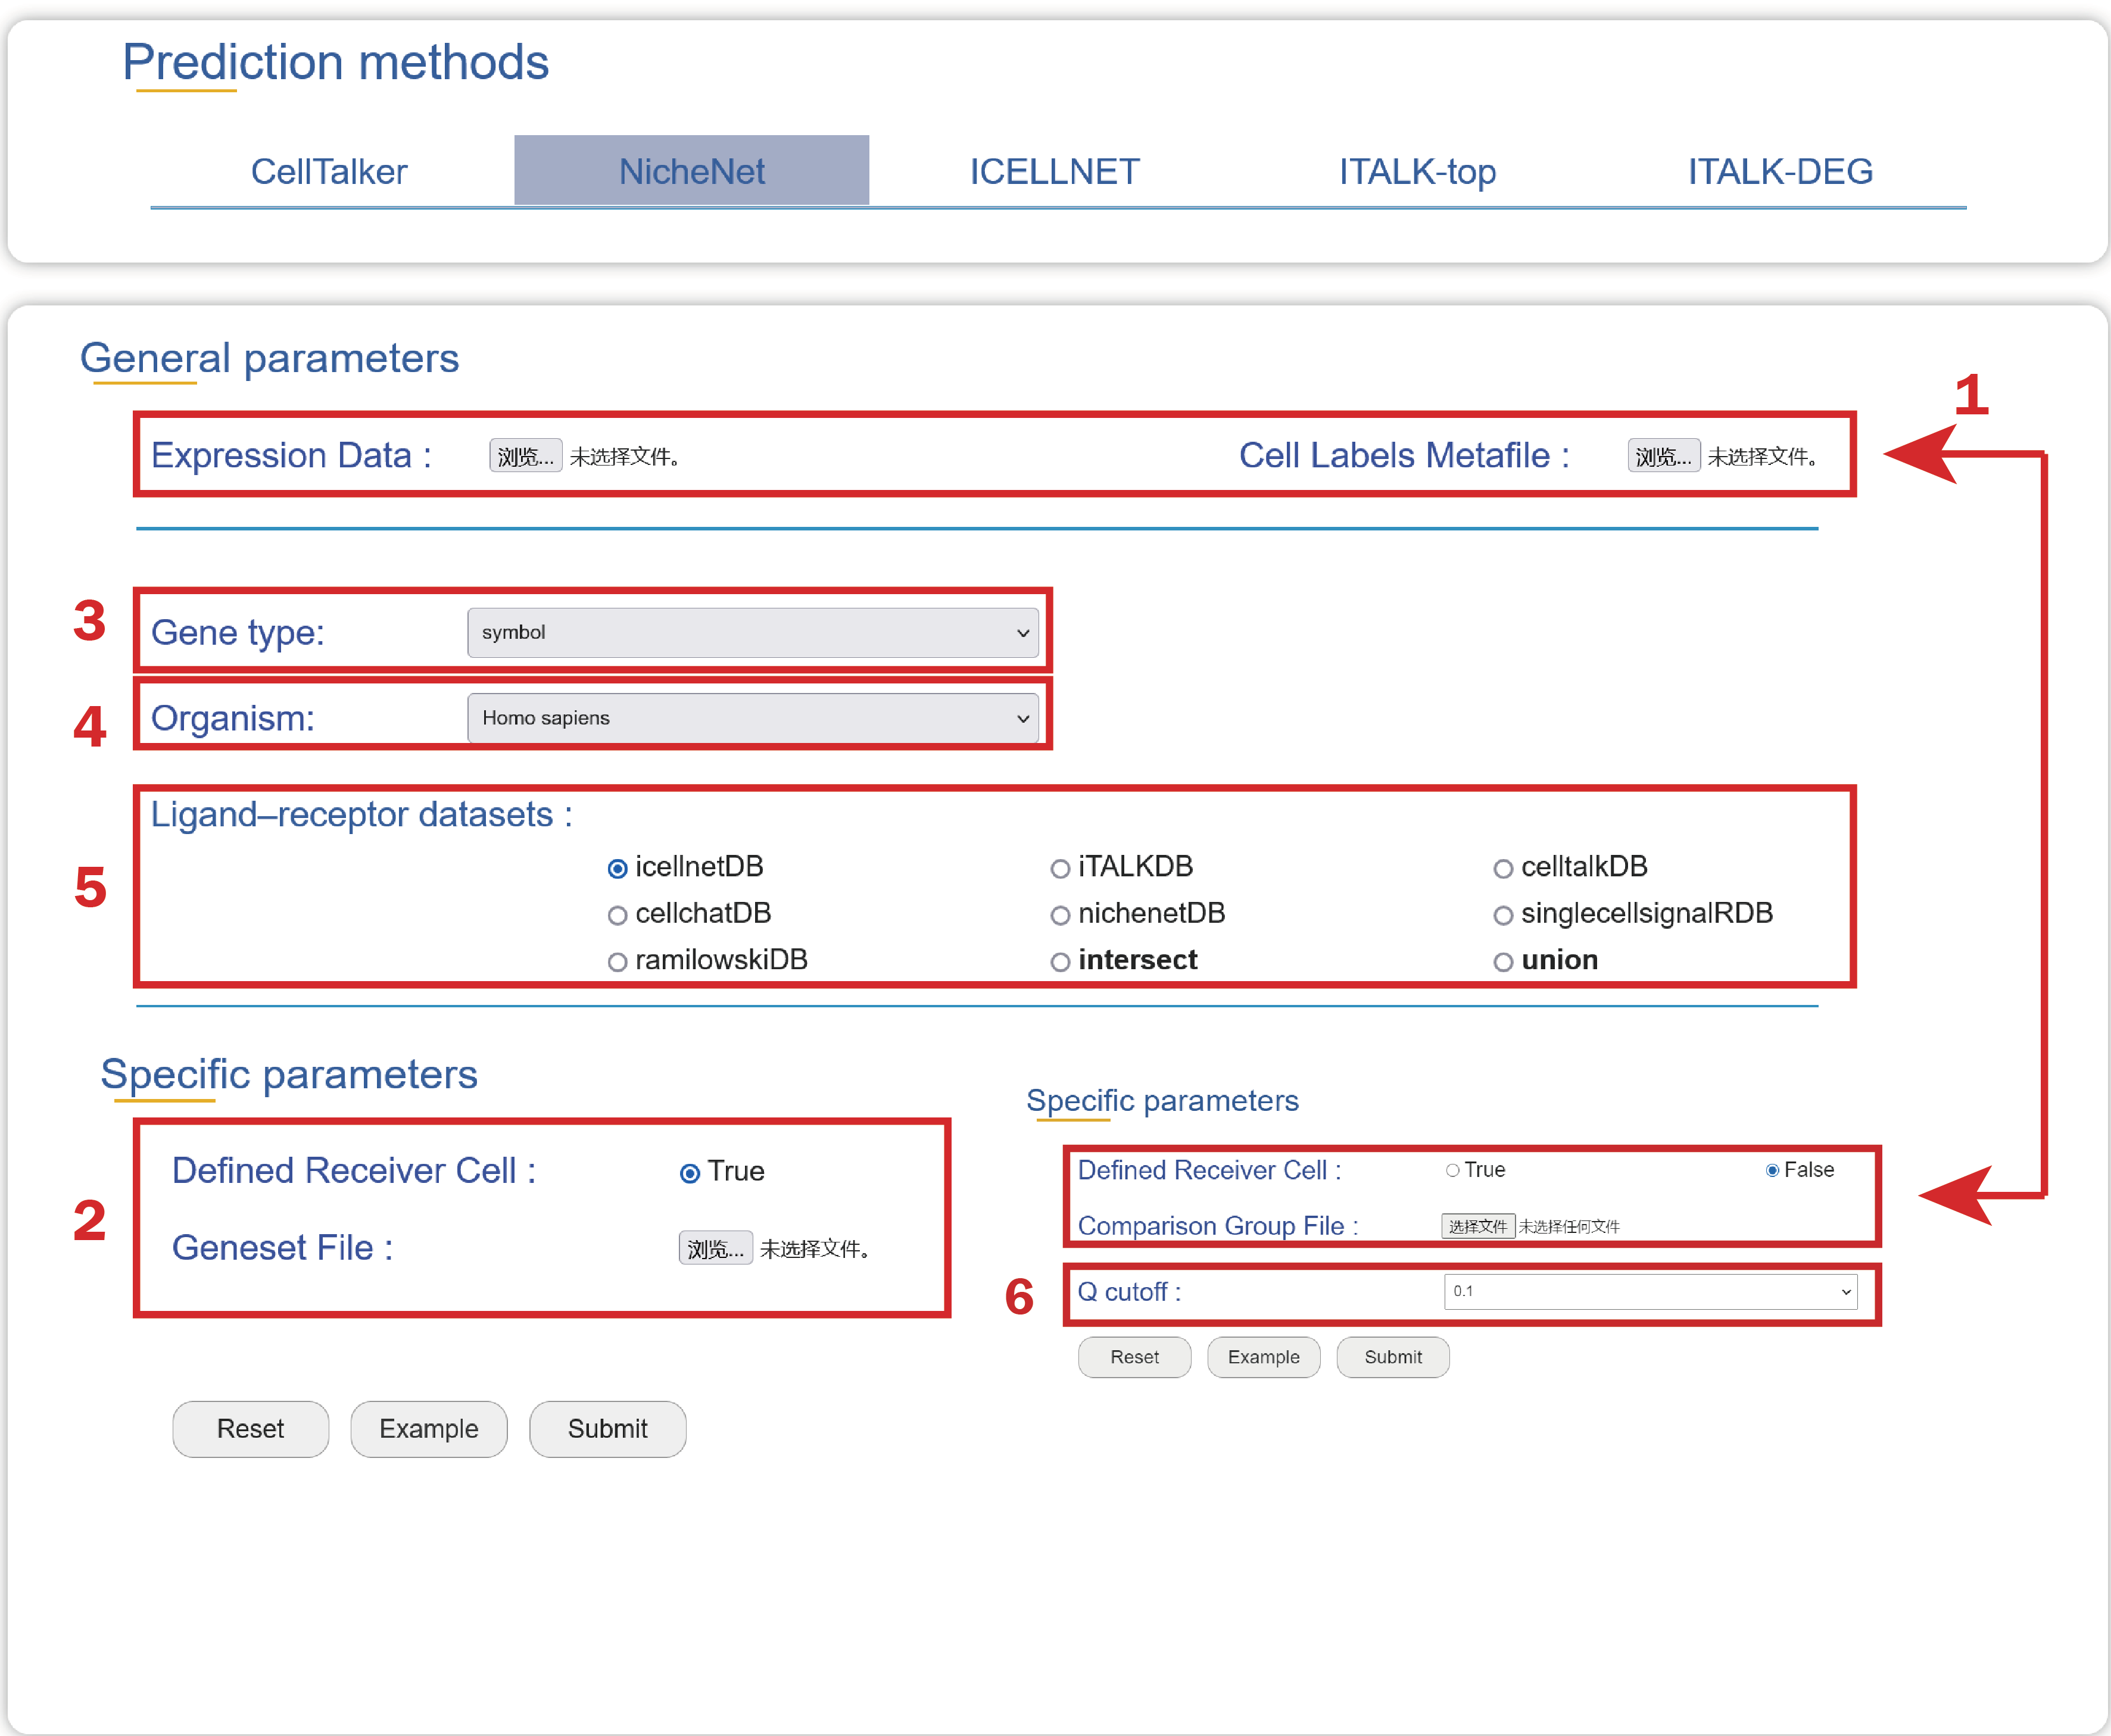Screen dimensions: 2111x1736
Task: Select singlecellsignalRDB dataset
Action: [1502, 915]
